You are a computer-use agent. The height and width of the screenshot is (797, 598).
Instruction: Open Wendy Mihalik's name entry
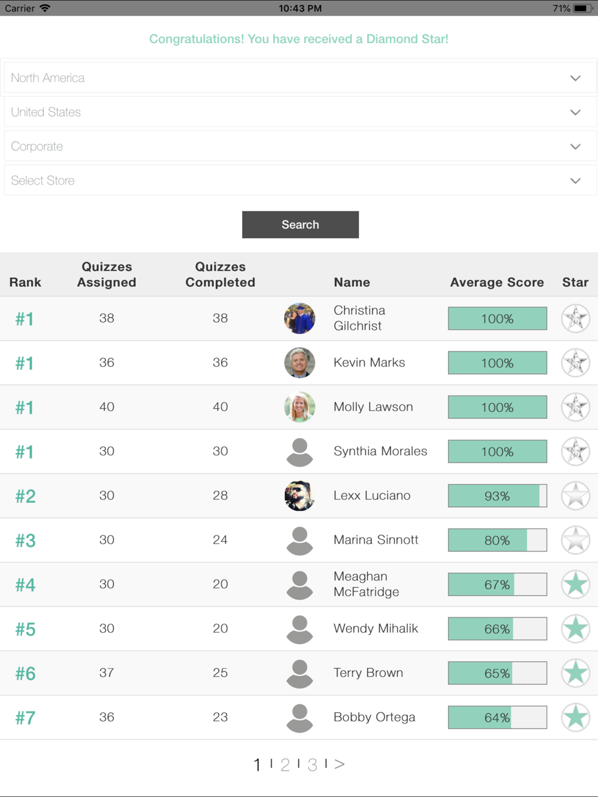coord(376,629)
